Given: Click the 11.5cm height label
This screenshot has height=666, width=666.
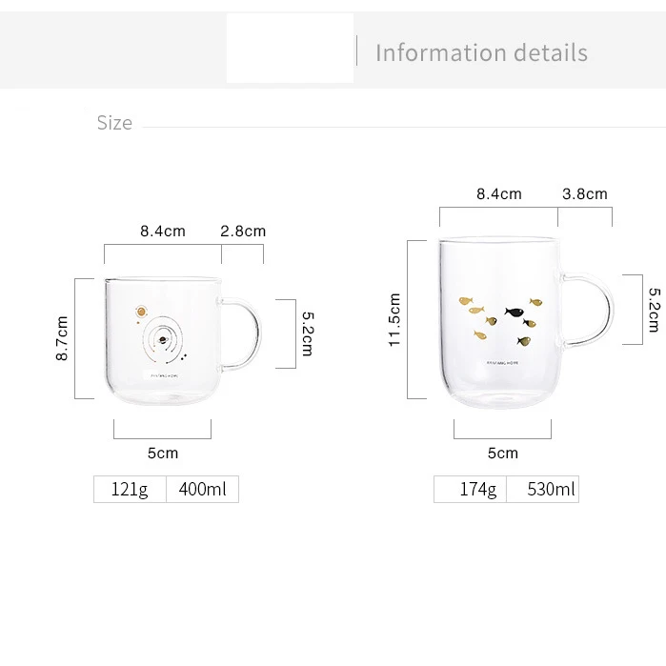Looking at the screenshot, I should coord(394,319).
